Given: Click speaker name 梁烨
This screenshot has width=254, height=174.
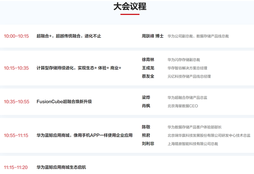Looking at the screenshot, I should (146, 97).
